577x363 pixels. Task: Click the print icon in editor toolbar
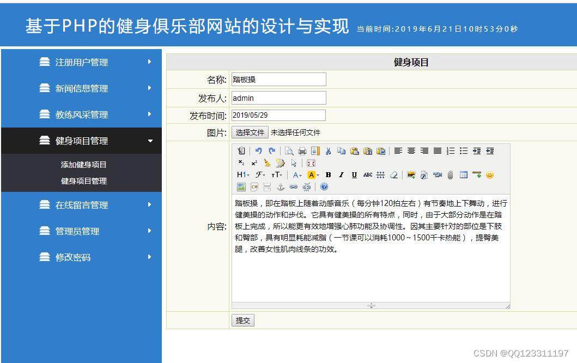coord(302,151)
